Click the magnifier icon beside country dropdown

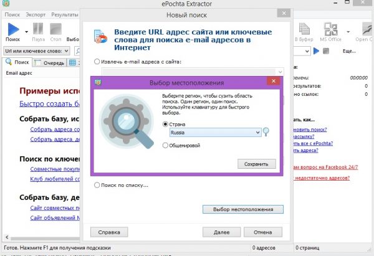pyautogui.click(x=266, y=131)
